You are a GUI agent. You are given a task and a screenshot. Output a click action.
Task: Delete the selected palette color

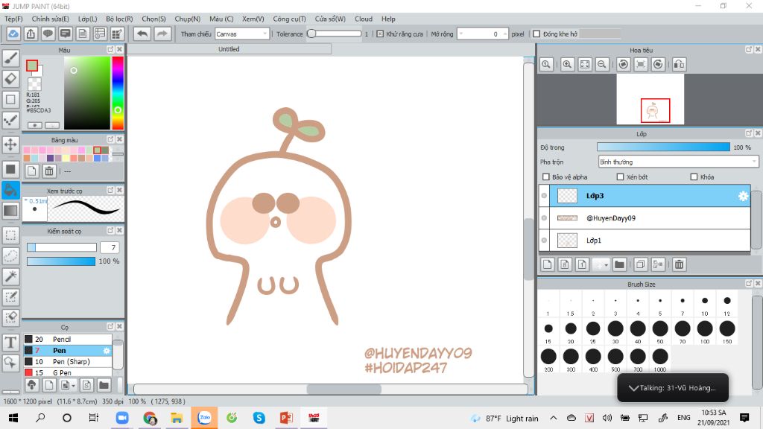click(x=49, y=171)
